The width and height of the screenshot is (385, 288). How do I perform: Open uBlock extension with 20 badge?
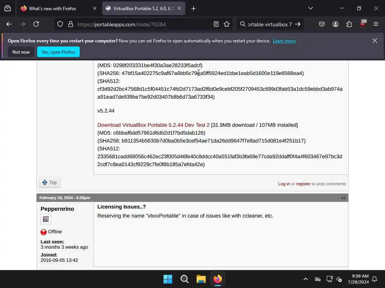pyautogui.click(x=363, y=24)
